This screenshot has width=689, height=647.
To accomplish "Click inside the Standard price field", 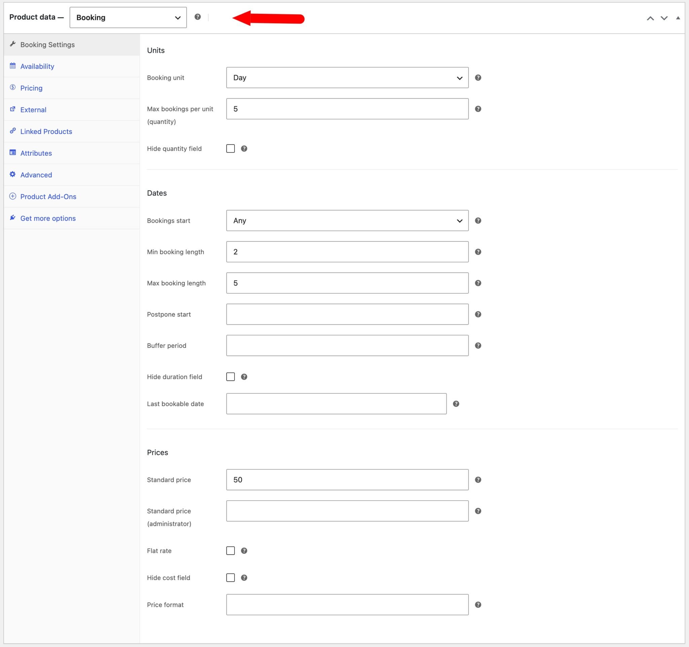I will 347,480.
